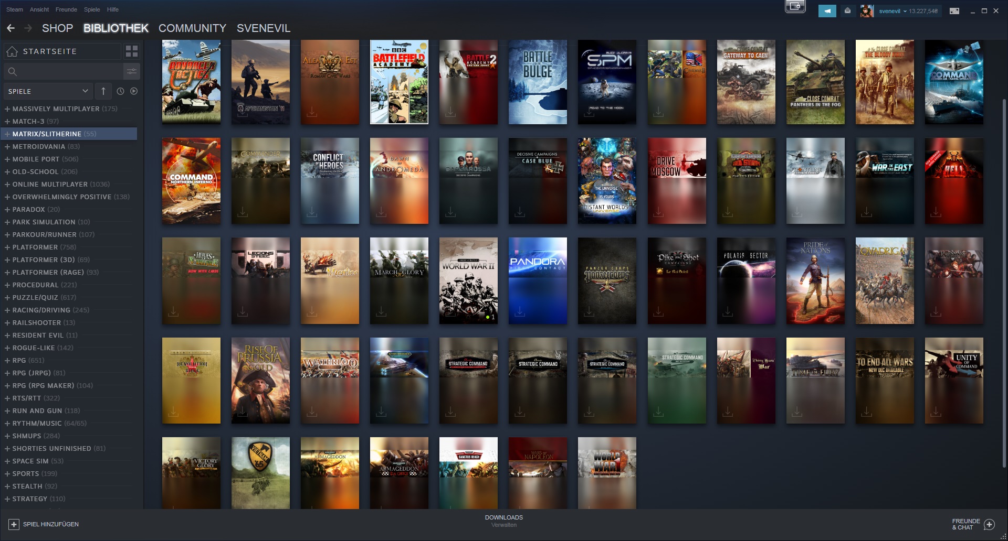
Task: Expand the ROGUE-LIKE collection
Action: (x=7, y=348)
